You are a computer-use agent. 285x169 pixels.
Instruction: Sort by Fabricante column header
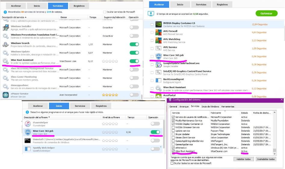coord(215,113)
